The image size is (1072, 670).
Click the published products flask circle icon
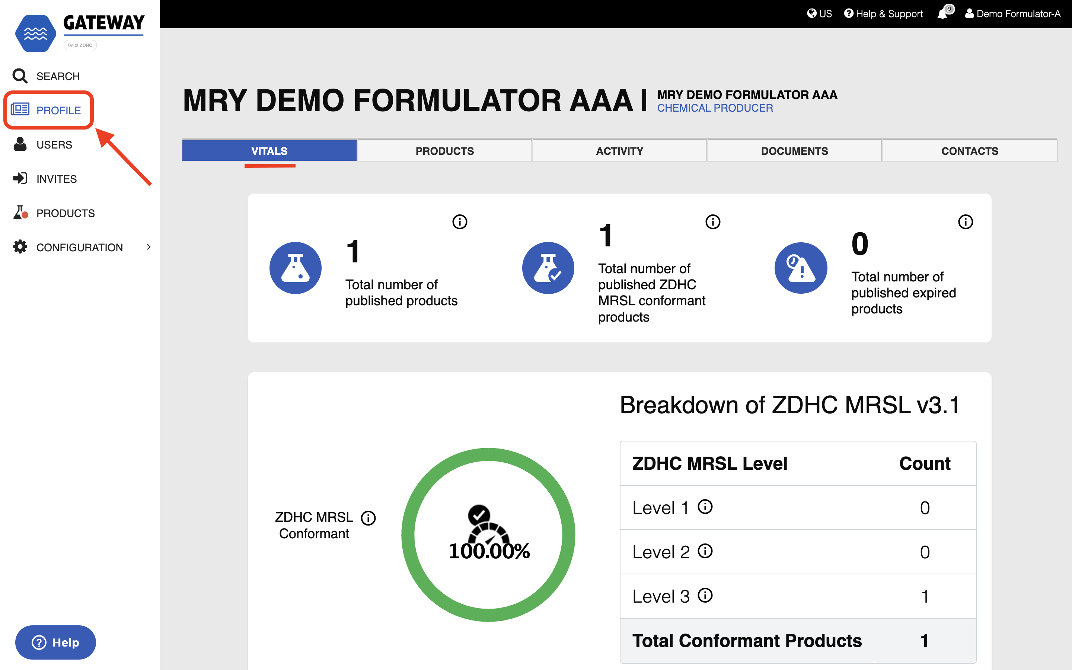coord(296,268)
